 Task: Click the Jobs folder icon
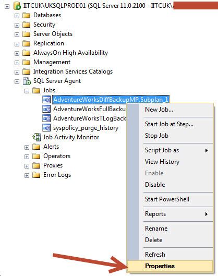[x=36, y=90]
